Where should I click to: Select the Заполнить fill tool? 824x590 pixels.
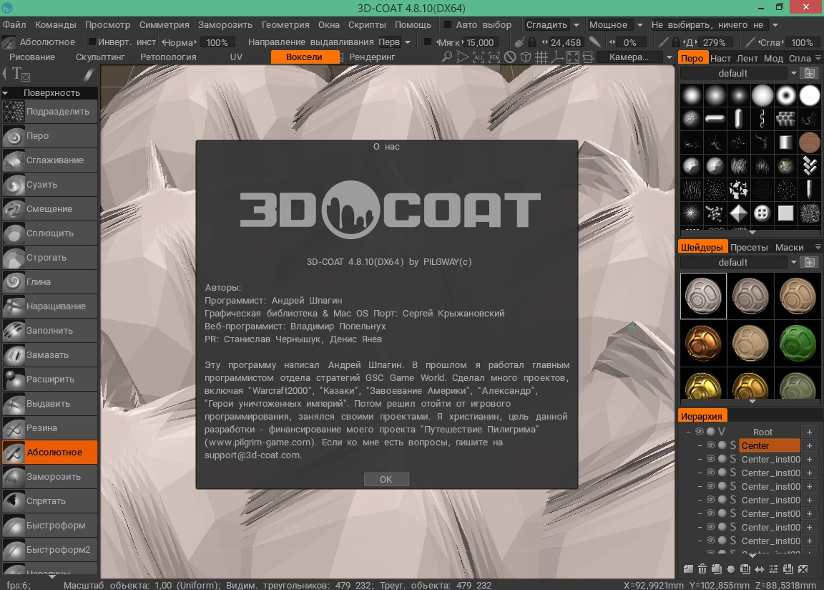tap(50, 330)
